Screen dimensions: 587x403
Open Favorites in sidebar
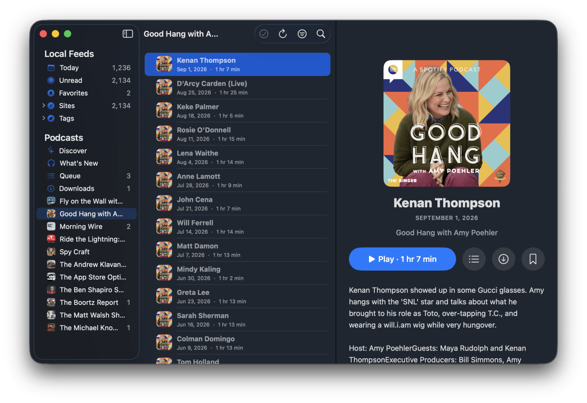point(87,93)
